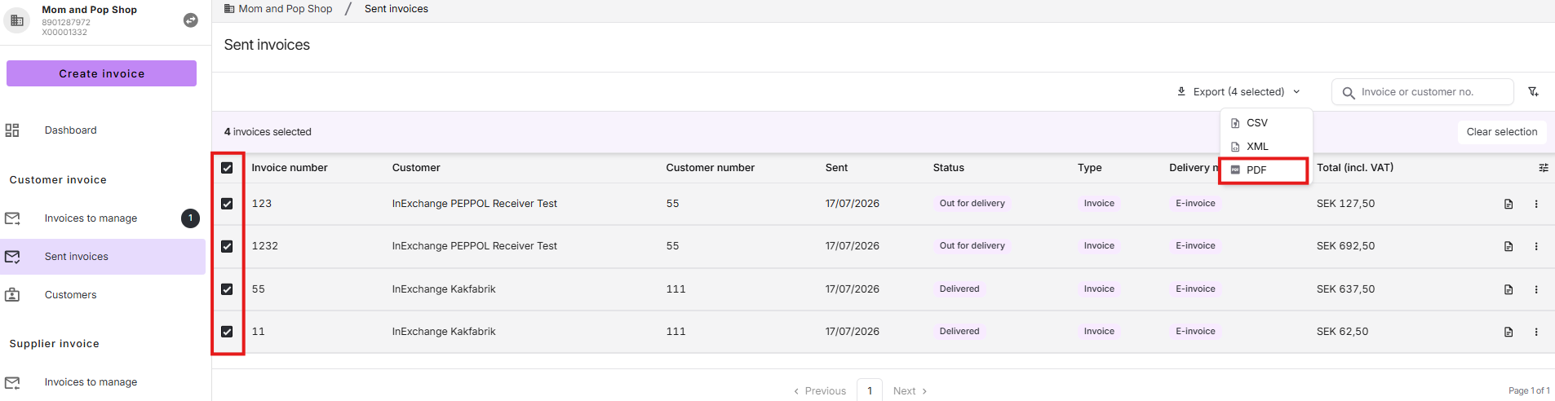Open the Sent invoices sidebar item
Image resolution: width=1555 pixels, height=401 pixels.
point(103,257)
